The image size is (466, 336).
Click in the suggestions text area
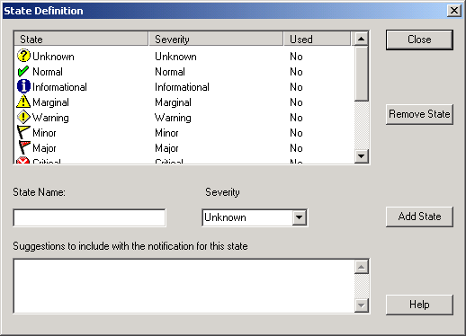click(x=184, y=287)
